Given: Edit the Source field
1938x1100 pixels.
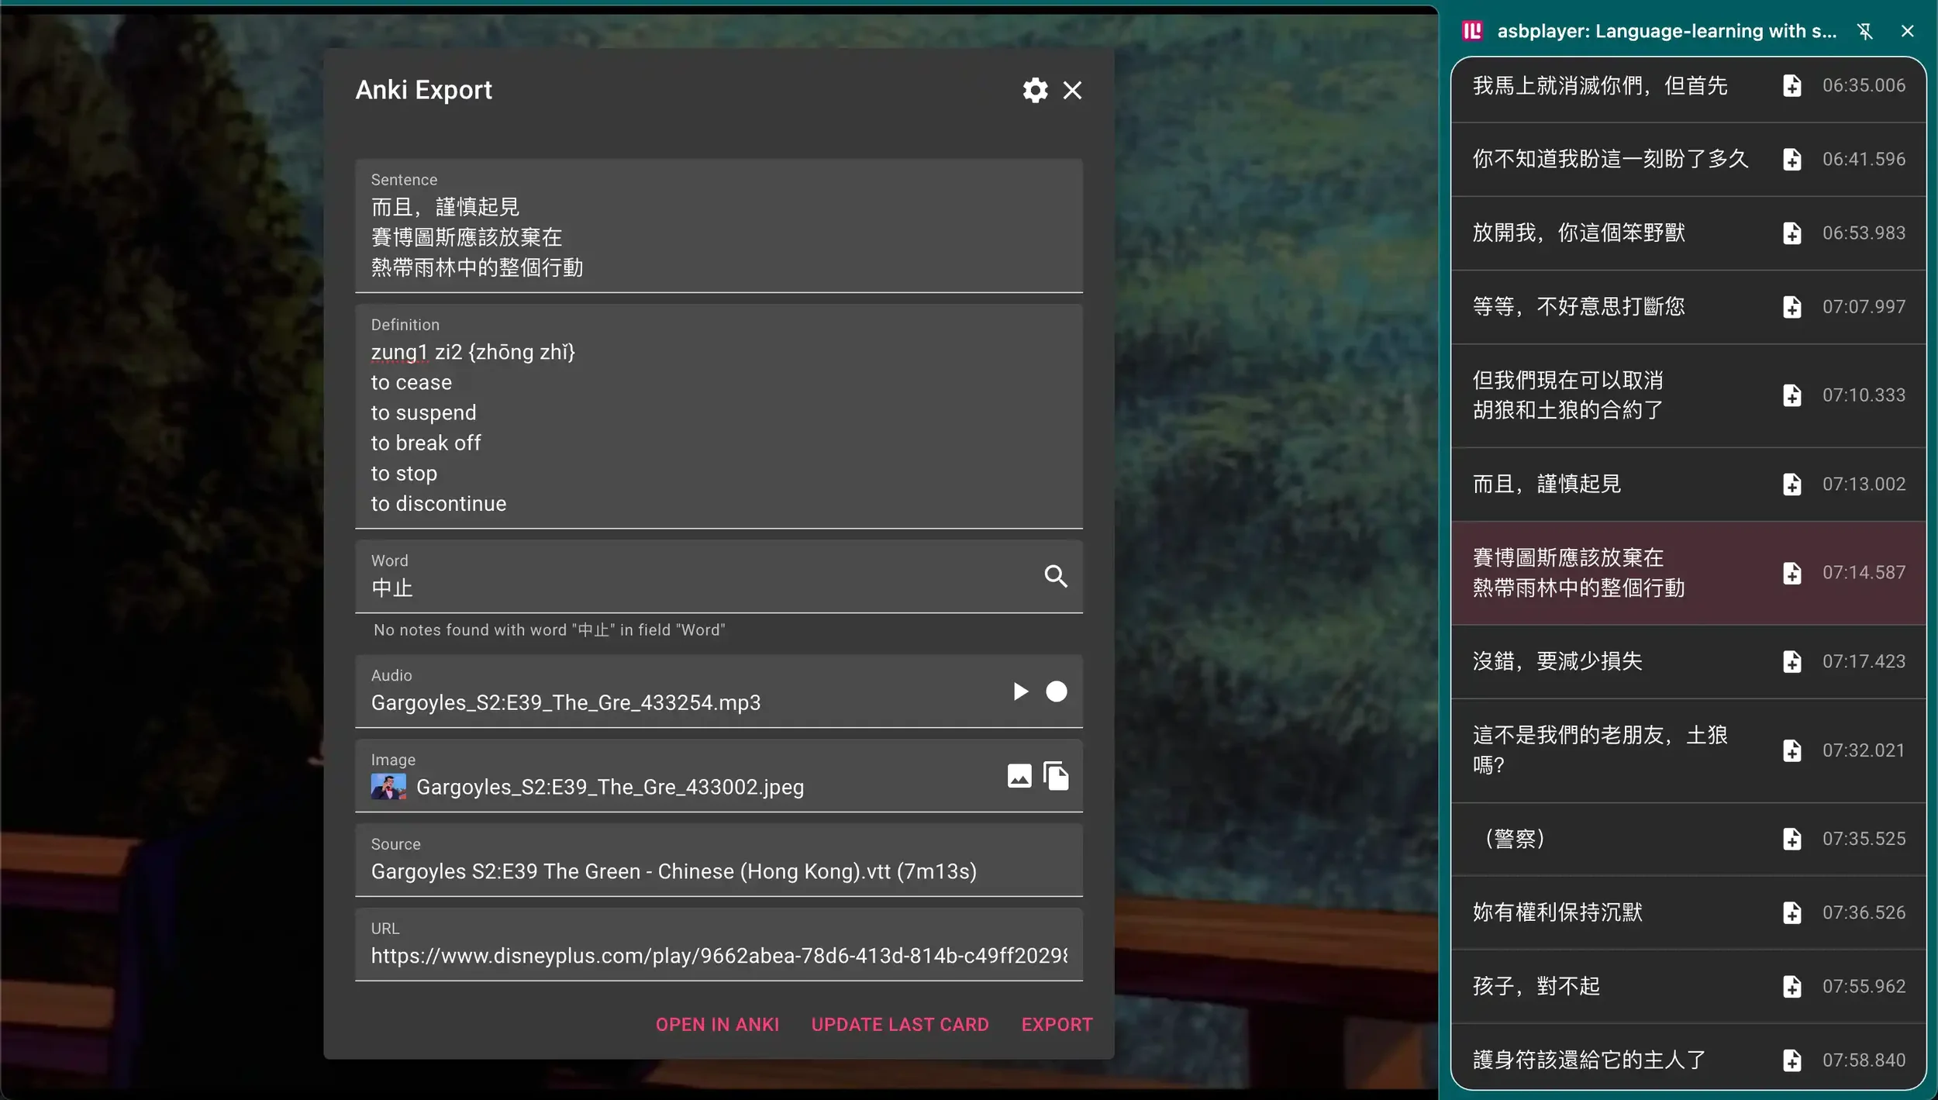Looking at the screenshot, I should point(719,860).
